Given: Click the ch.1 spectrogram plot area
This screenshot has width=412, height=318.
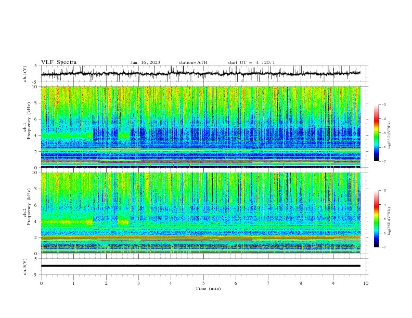Looking at the screenshot, I should coord(200,127).
